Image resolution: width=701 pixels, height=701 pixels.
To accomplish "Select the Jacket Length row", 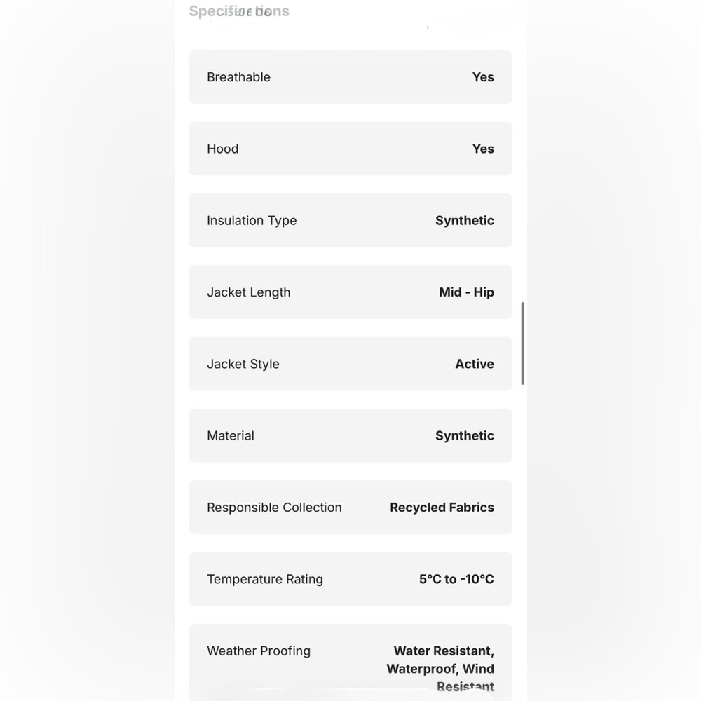I will pos(350,292).
